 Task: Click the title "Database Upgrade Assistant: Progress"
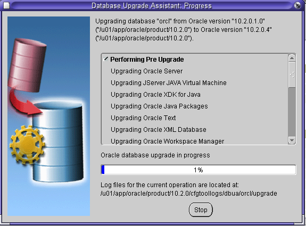coord(152,6)
